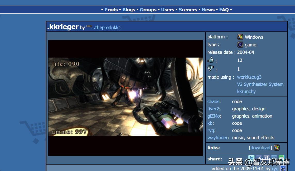Click the game type icon
Screen dimensions: 295x171
point(240,45)
